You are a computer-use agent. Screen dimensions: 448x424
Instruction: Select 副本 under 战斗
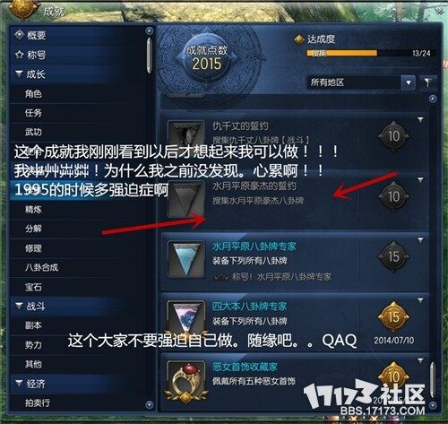[x=33, y=325]
